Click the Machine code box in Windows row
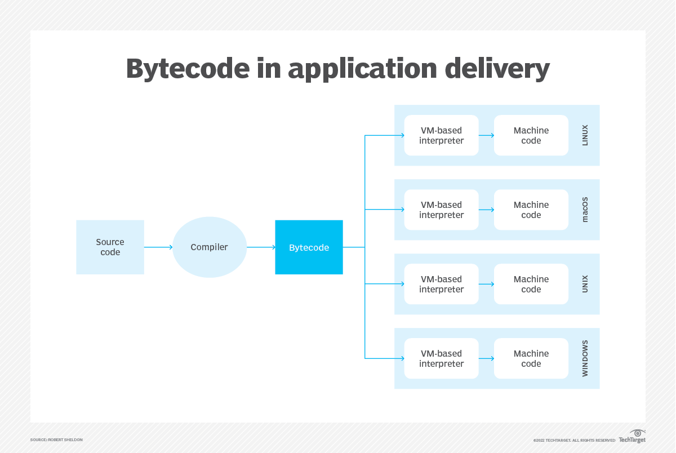Screen dimensions: 676x453 tap(531, 358)
